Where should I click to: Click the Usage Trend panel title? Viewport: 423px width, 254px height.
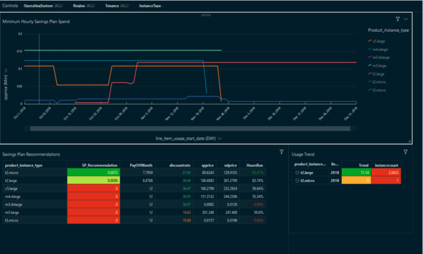click(303, 154)
